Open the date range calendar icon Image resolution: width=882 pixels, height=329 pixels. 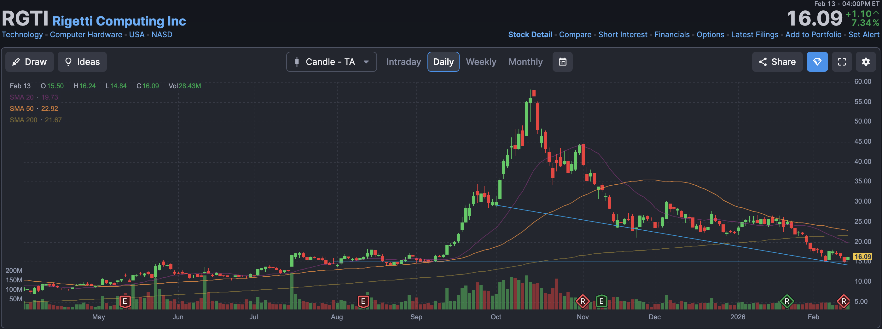click(x=563, y=62)
